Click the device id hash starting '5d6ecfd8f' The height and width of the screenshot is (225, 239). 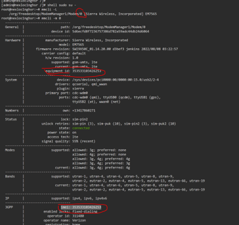pyautogui.click(x=110, y=32)
